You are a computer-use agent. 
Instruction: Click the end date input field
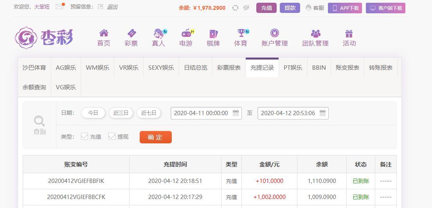click(293, 113)
